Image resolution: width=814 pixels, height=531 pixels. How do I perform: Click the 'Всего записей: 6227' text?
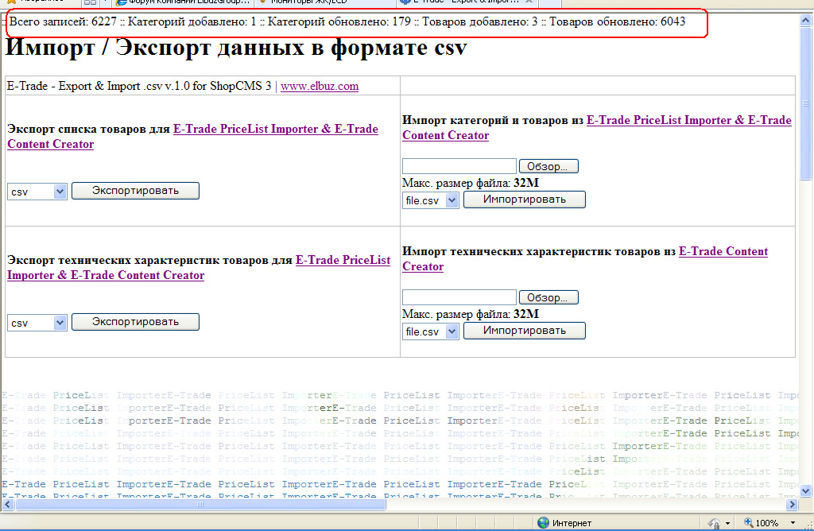[x=63, y=21]
